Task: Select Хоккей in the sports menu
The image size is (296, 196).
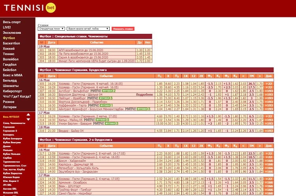Action: click(9, 48)
